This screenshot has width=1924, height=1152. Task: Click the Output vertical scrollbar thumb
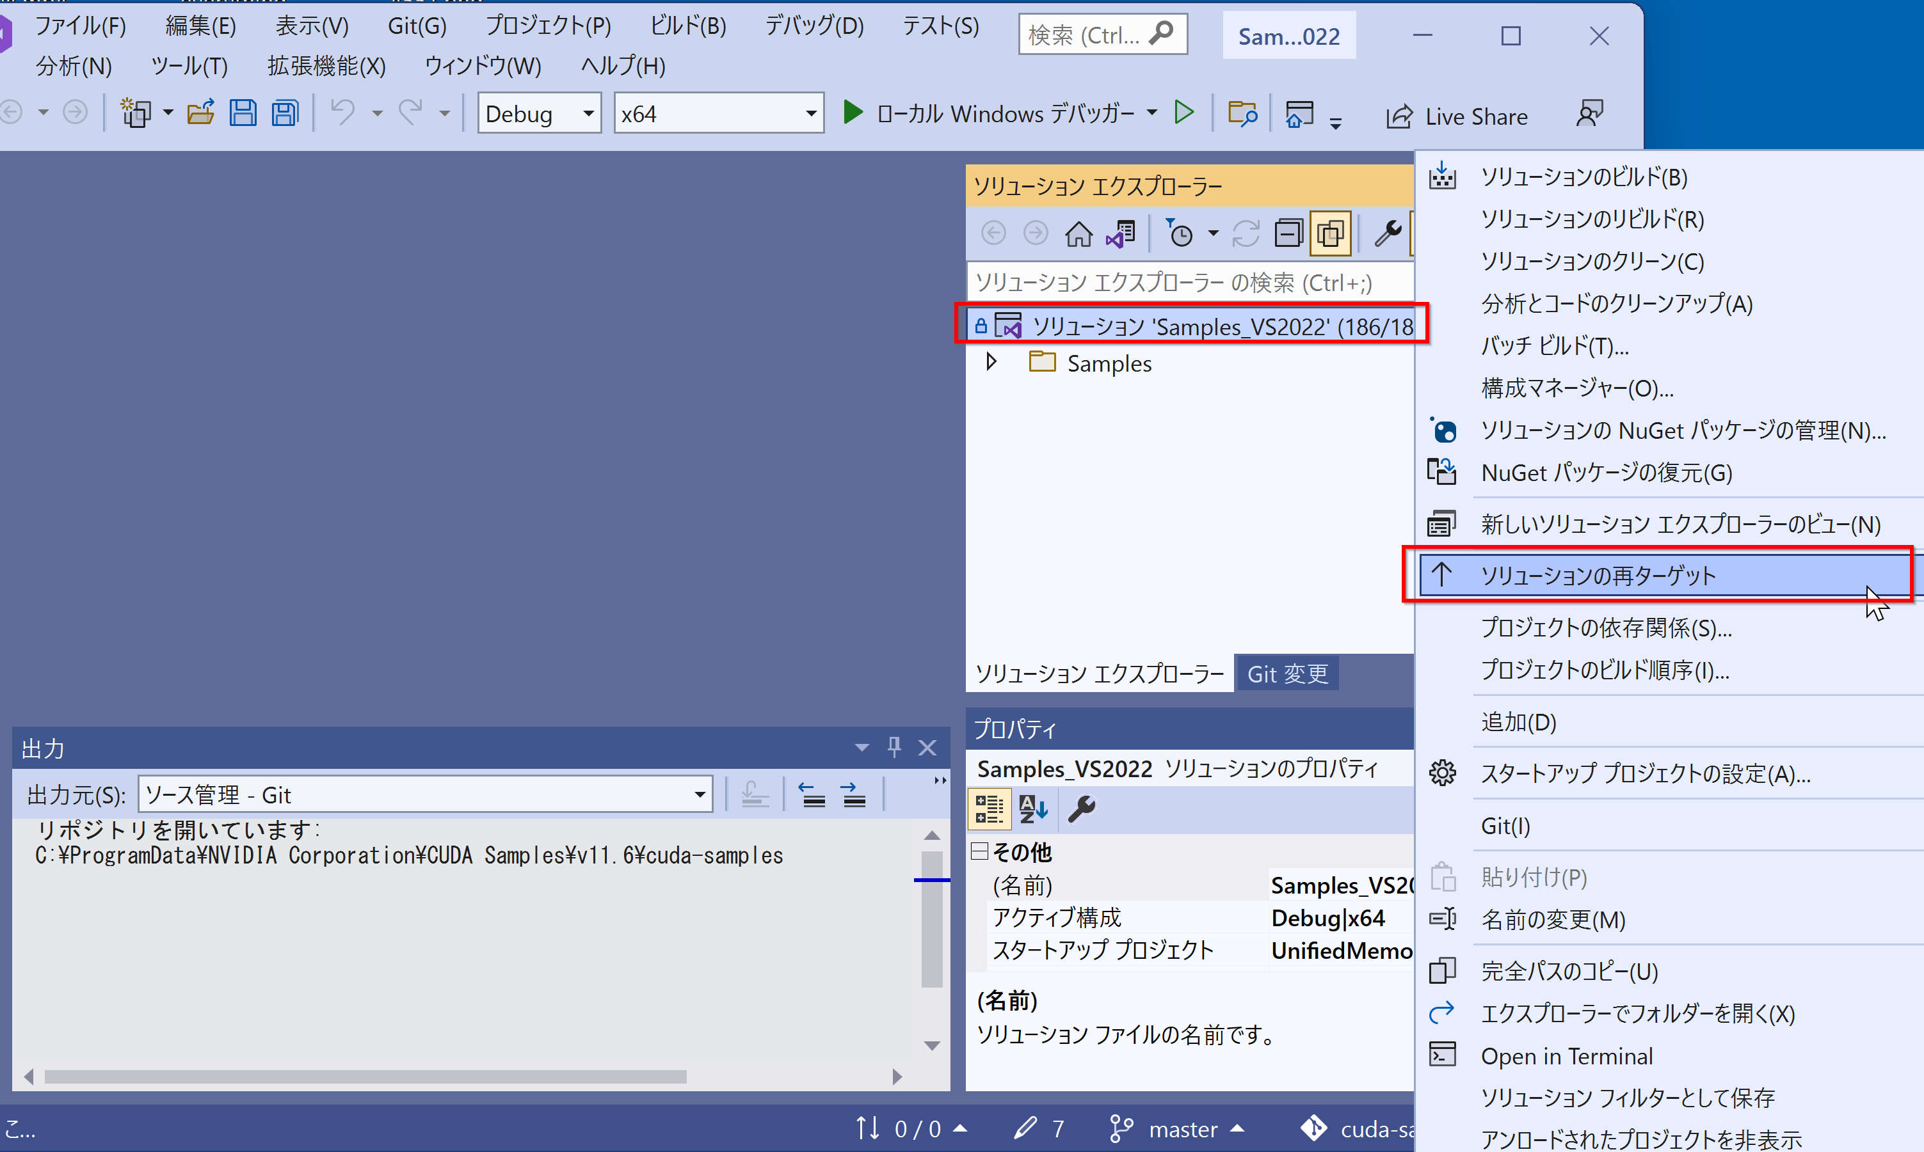click(x=931, y=919)
